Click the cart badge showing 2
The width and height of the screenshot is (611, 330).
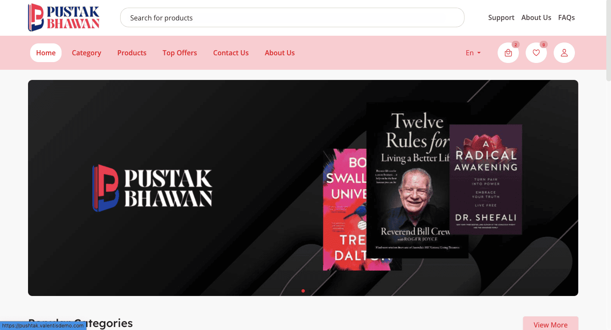515,45
